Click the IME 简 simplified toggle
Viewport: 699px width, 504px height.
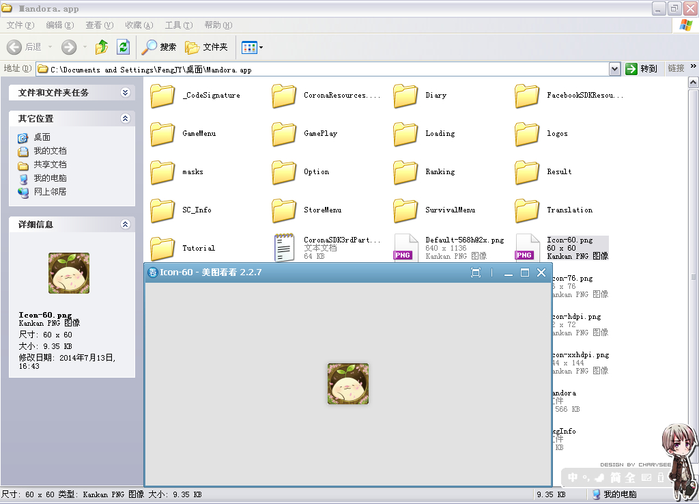point(615,477)
